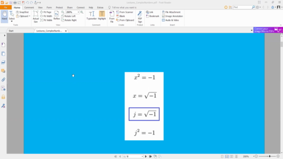Switch to the Comment ribbon tab
283x159 pixels.
click(29, 8)
